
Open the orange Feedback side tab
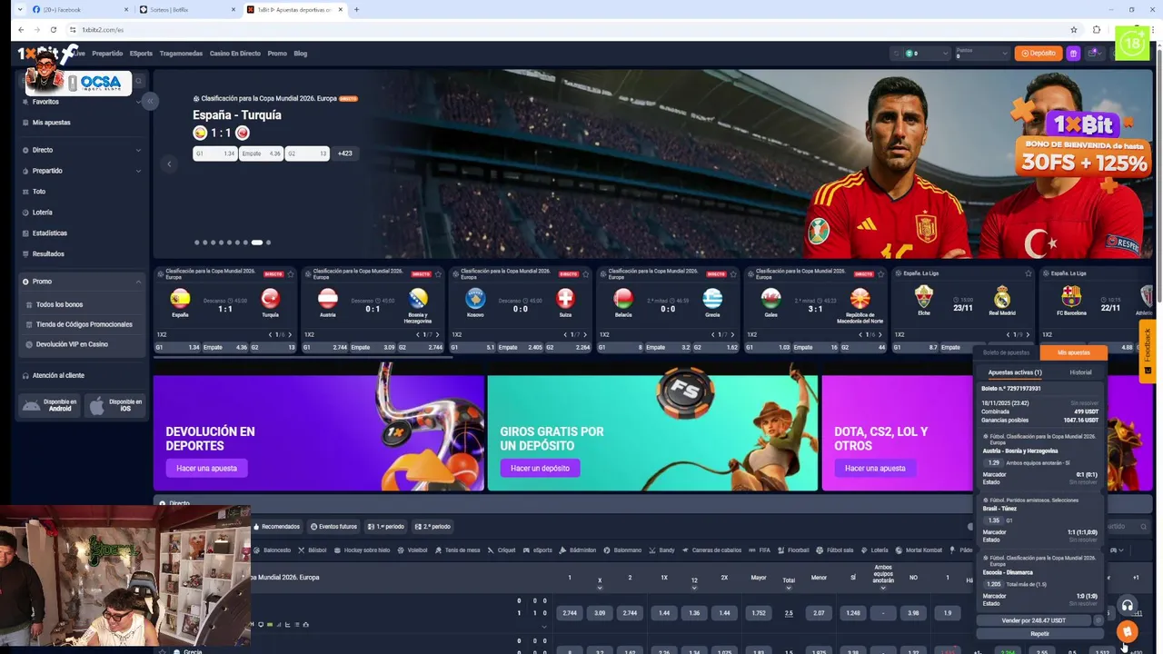[x=1148, y=350]
